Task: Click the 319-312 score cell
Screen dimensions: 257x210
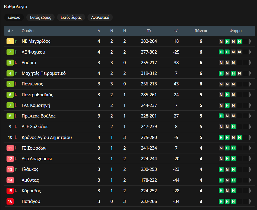Action: click(149, 73)
